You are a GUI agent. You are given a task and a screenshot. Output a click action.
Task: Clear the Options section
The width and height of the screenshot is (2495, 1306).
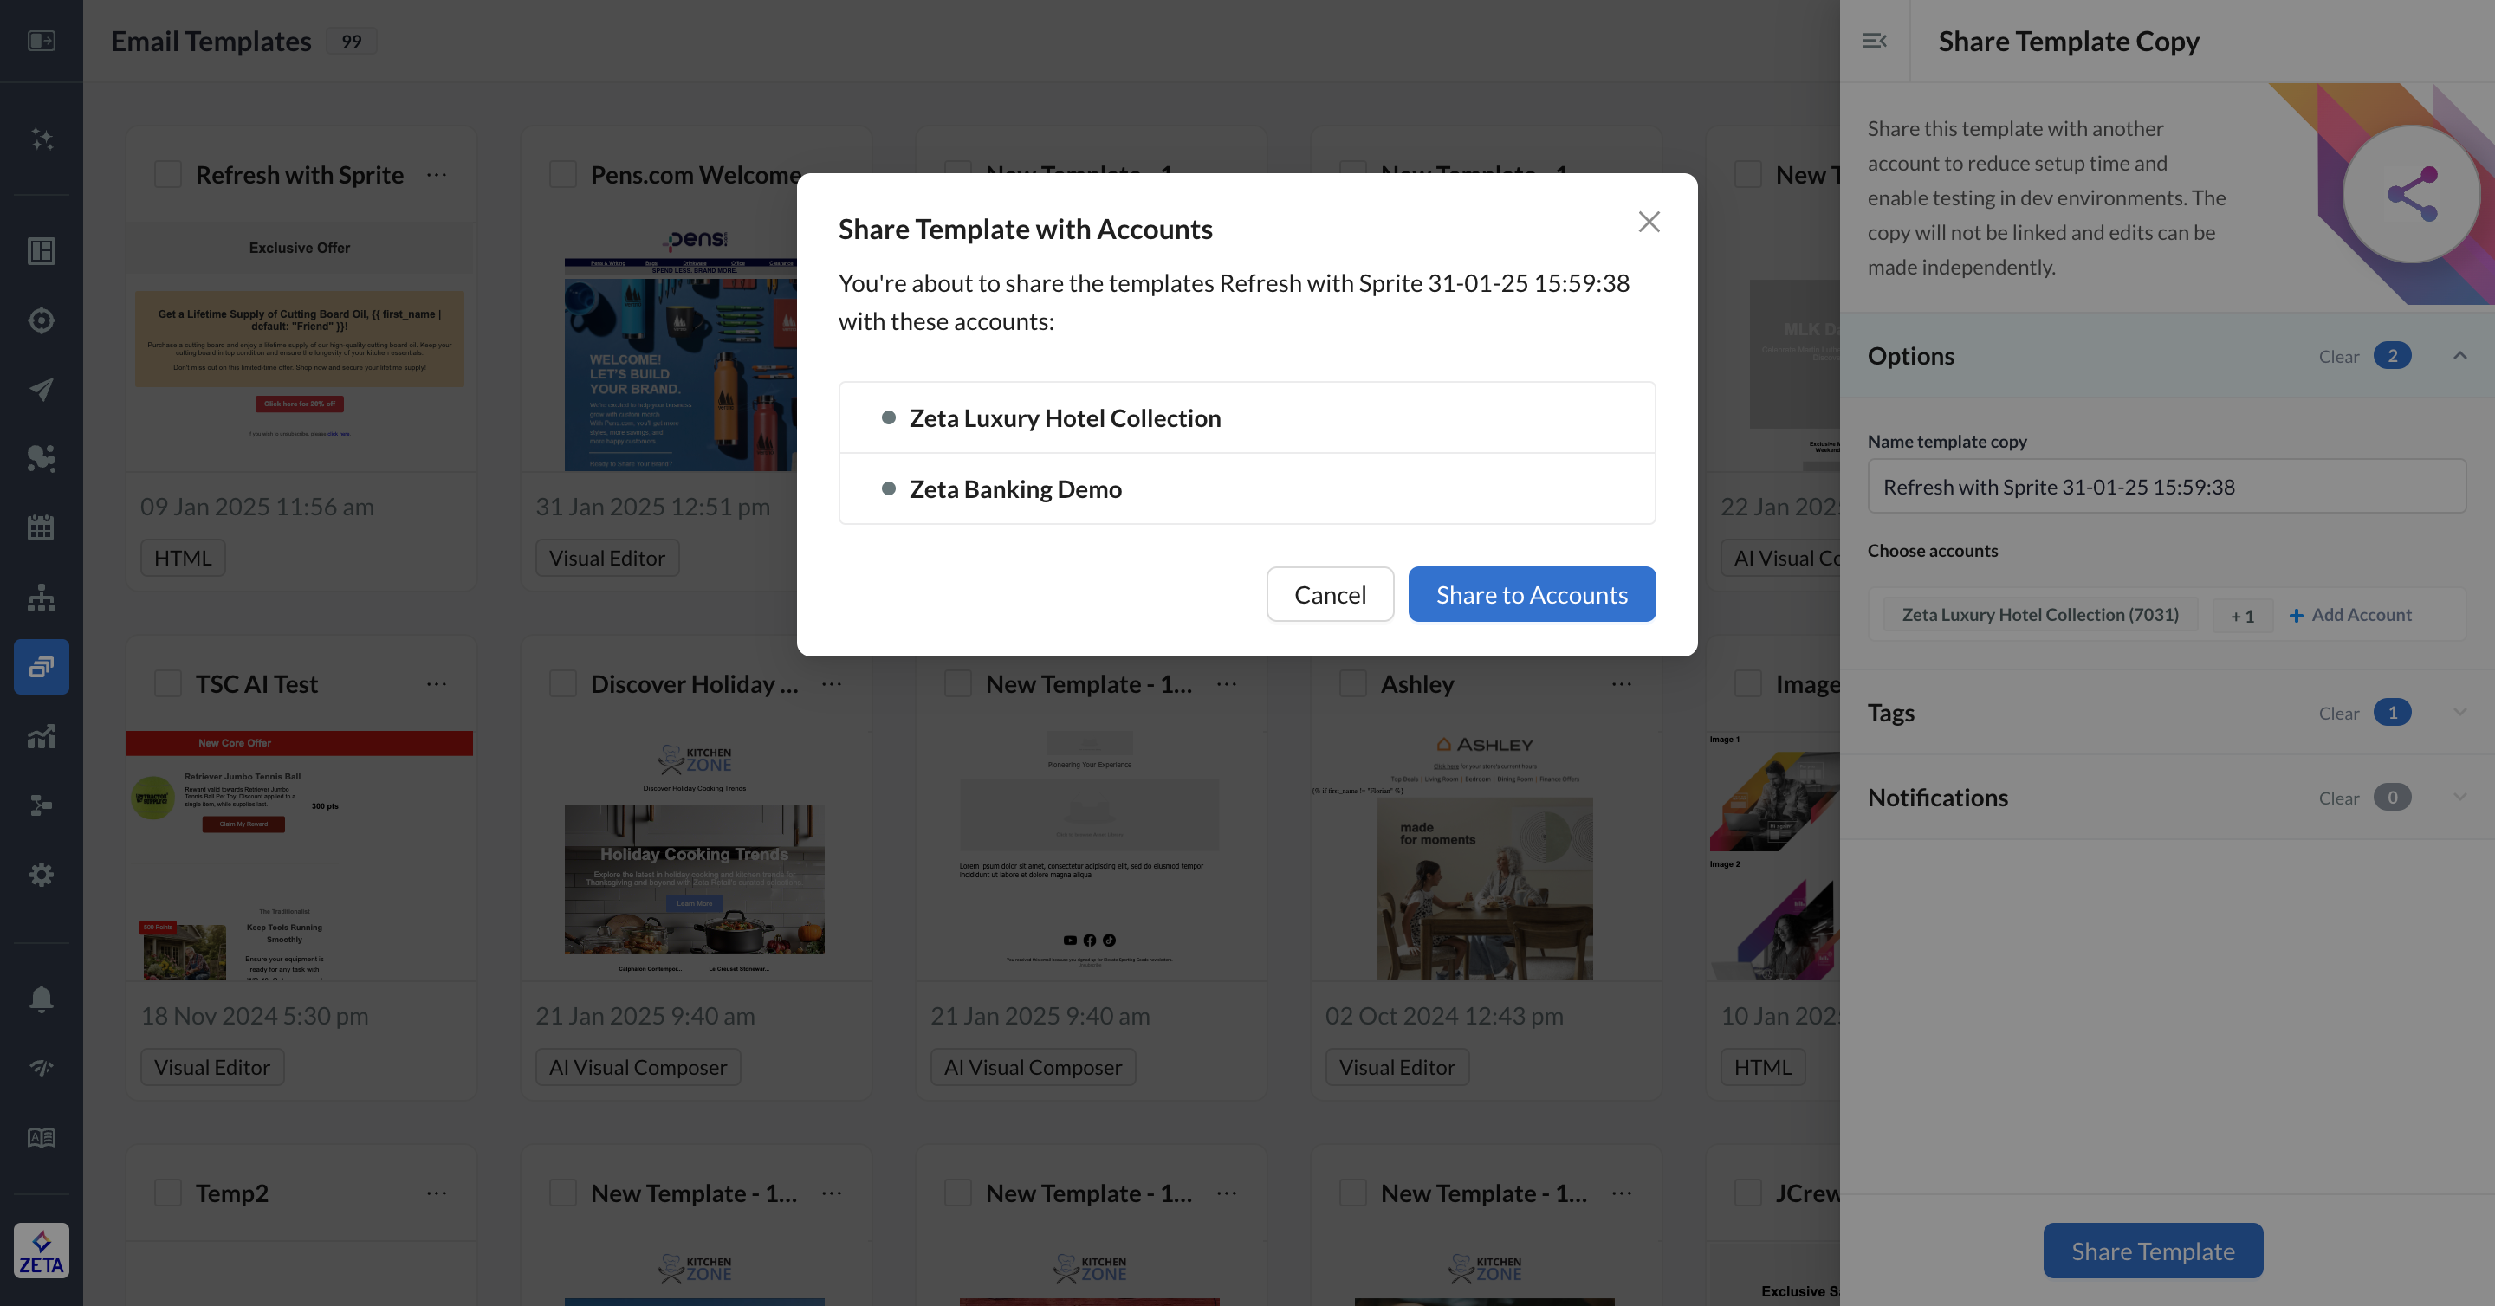click(2338, 356)
